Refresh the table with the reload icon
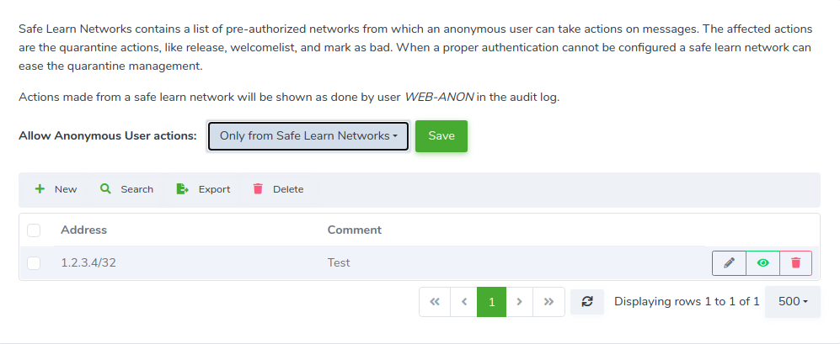The width and height of the screenshot is (840, 344). click(x=587, y=302)
